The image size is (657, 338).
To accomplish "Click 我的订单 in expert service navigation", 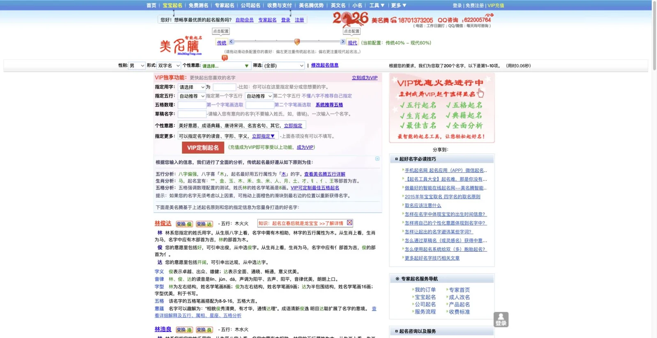I will 425,290.
